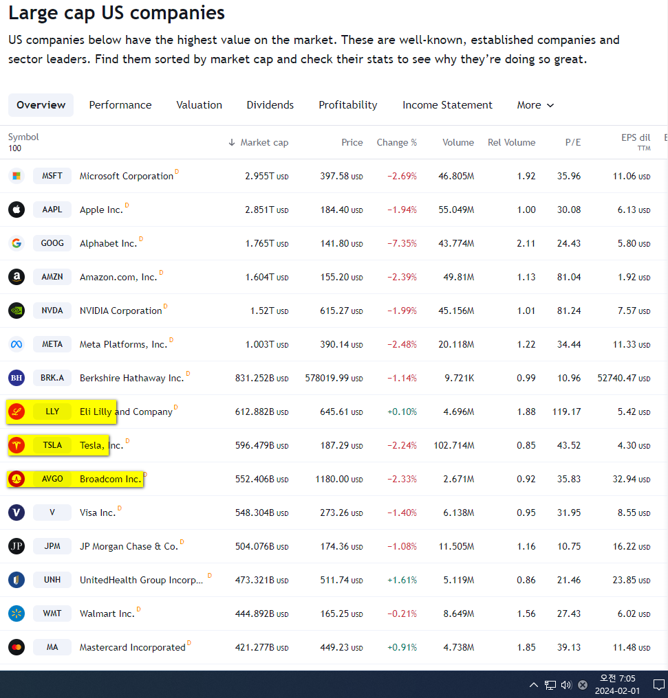668x698 pixels.
Task: Switch to the Income Statement tab
Action: (447, 105)
